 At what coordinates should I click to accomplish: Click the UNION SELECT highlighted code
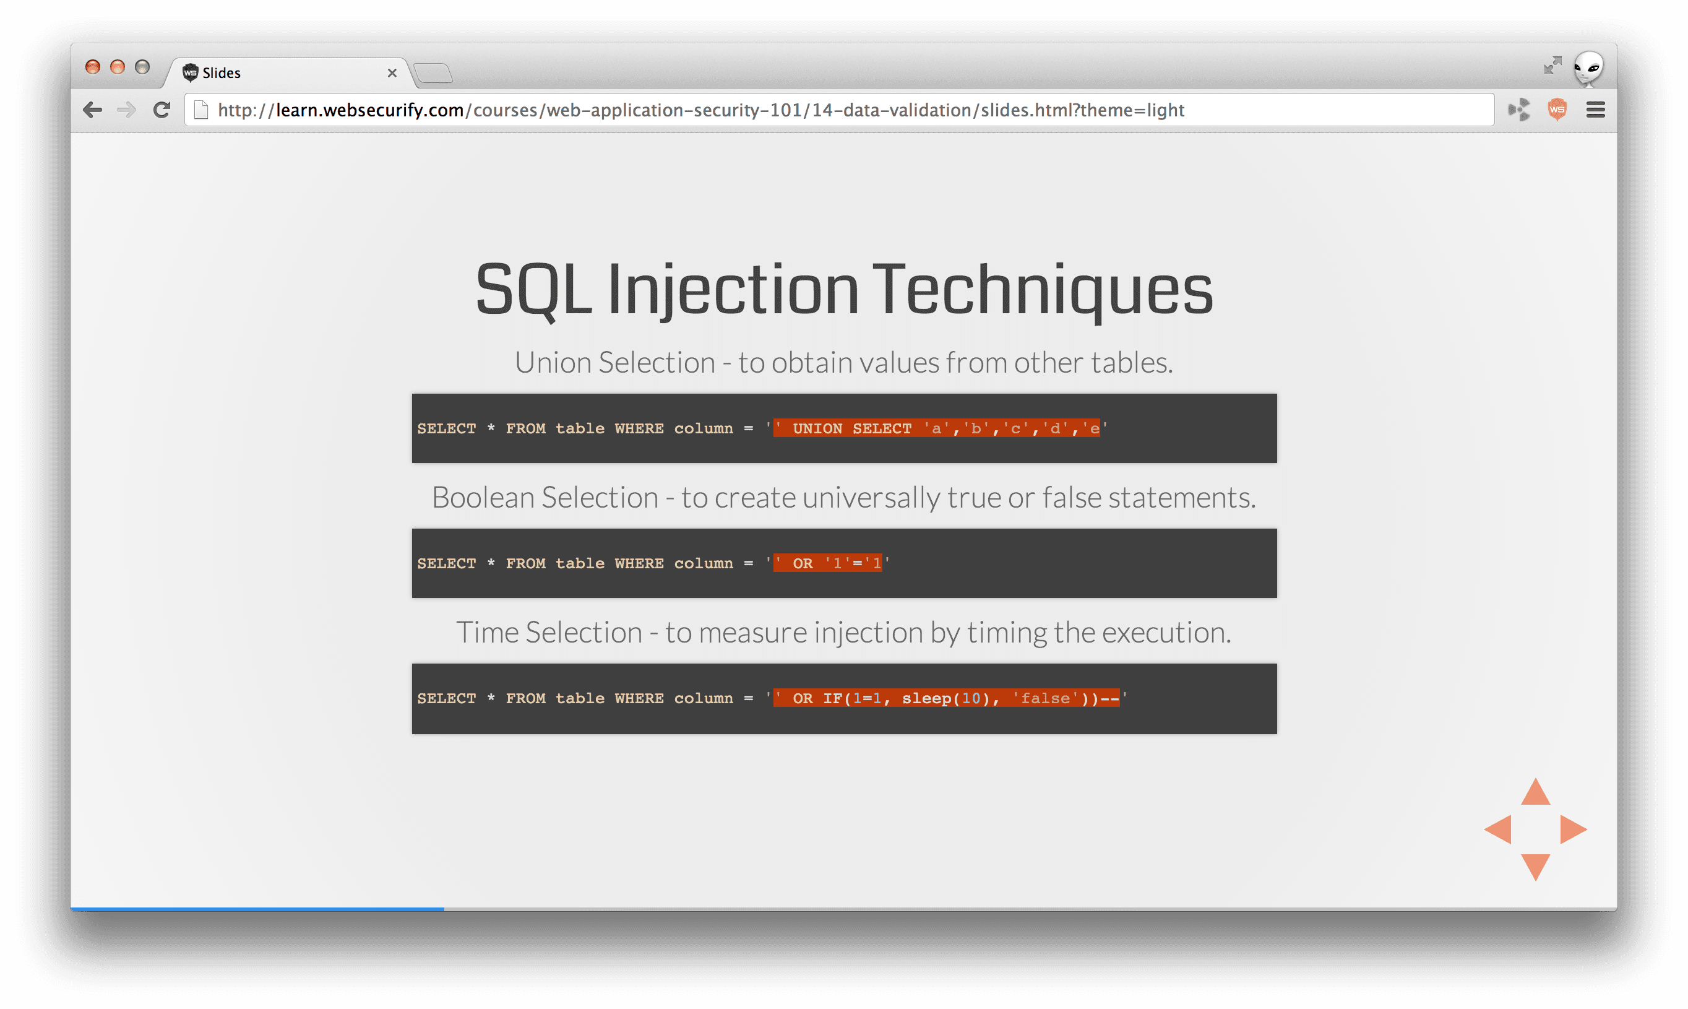pos(936,428)
